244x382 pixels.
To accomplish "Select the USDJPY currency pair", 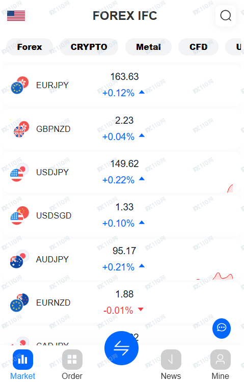I will 121,172.
